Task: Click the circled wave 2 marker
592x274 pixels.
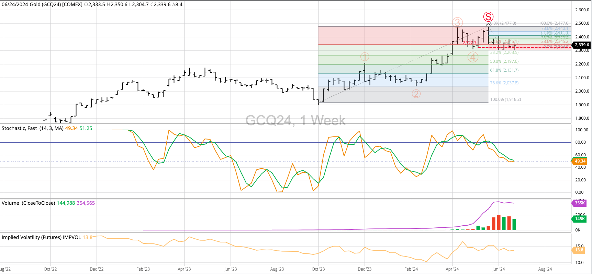Action: click(416, 94)
